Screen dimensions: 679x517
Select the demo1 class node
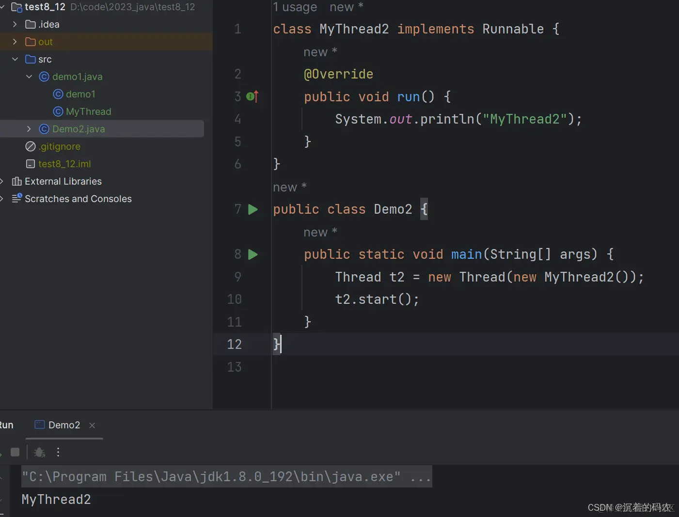80,94
